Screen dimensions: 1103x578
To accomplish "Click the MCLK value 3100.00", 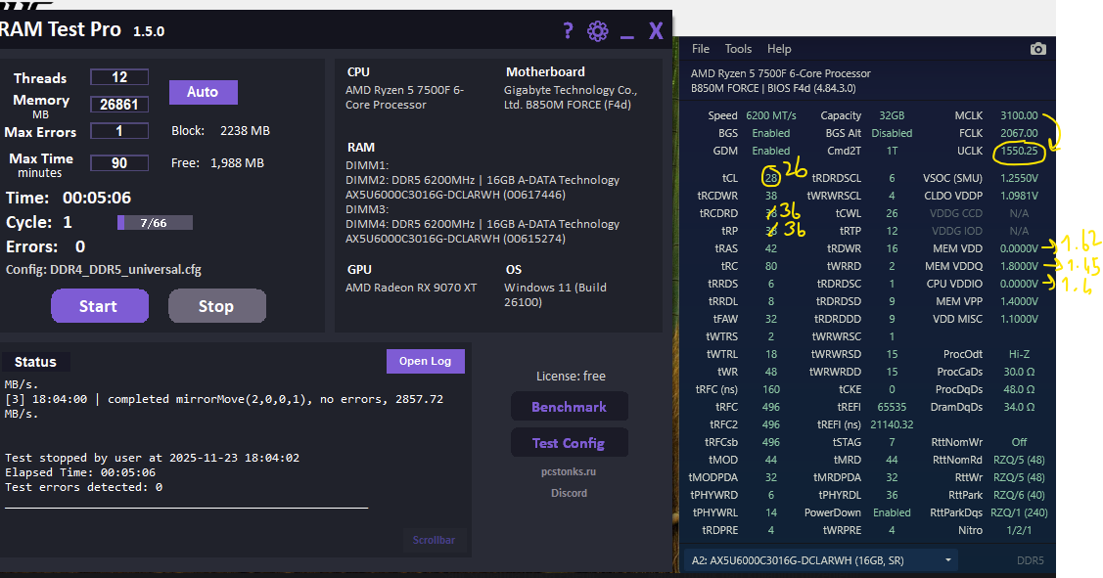I will [x=1019, y=115].
